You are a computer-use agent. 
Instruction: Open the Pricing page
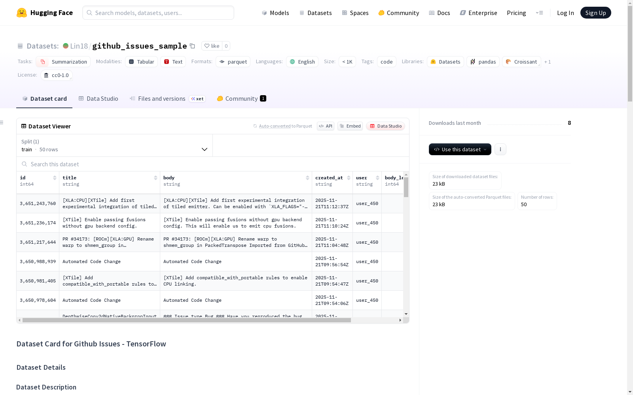516,13
